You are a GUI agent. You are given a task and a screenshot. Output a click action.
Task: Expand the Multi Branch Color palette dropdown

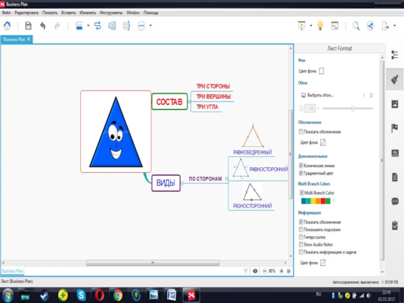[x=333, y=201]
